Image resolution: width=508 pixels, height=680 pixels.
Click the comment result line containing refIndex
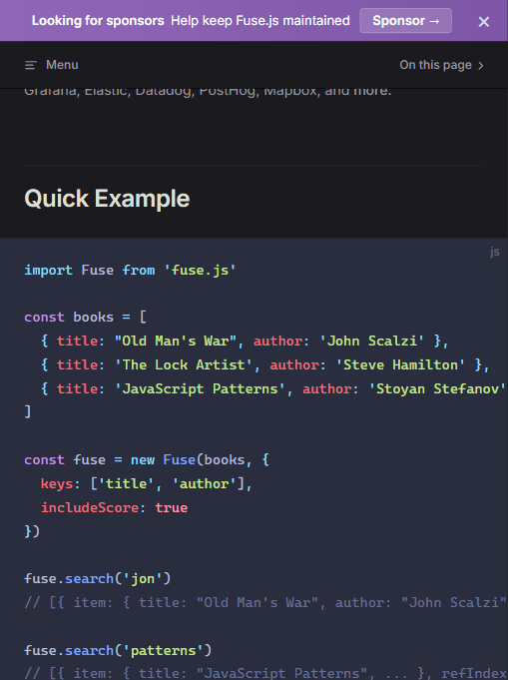265,673
